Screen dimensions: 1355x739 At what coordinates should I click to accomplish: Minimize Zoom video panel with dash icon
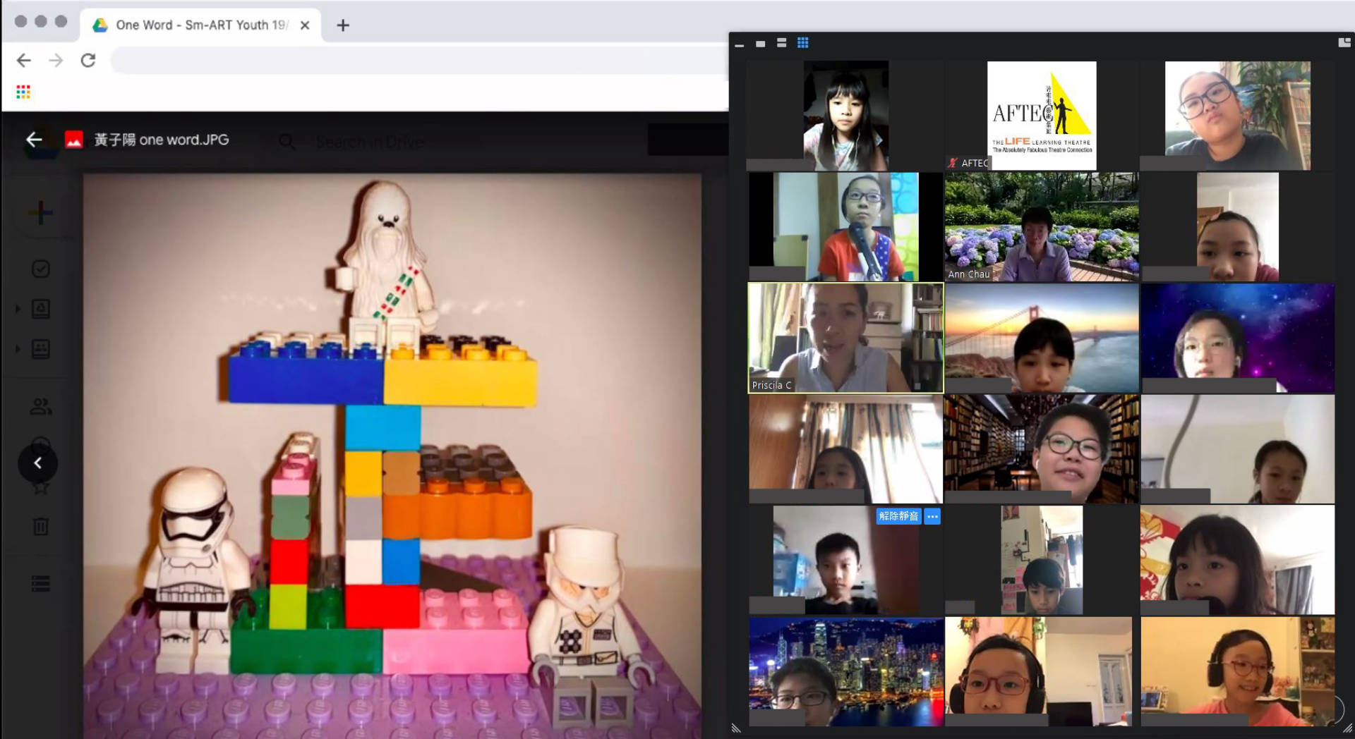(x=739, y=44)
